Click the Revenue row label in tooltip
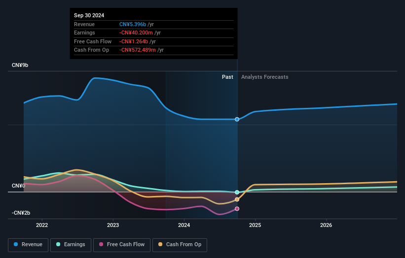Screen dimensions: 405x258 point(84,24)
